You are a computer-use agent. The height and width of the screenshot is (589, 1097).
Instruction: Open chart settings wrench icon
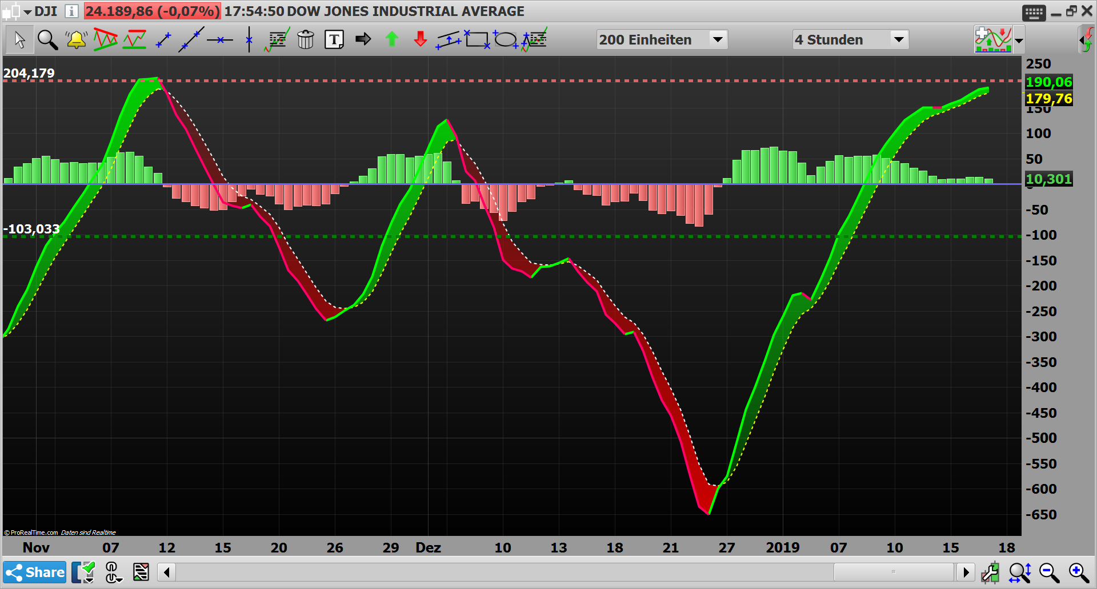coord(990,572)
